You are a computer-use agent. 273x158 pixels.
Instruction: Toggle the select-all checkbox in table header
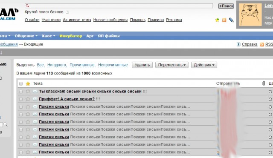21,83
